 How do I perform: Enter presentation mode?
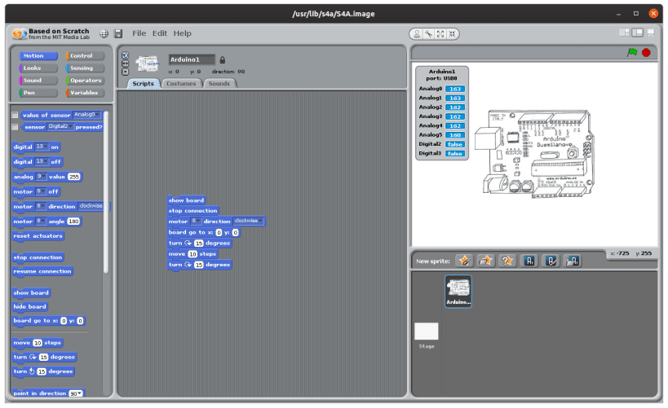click(x=651, y=33)
